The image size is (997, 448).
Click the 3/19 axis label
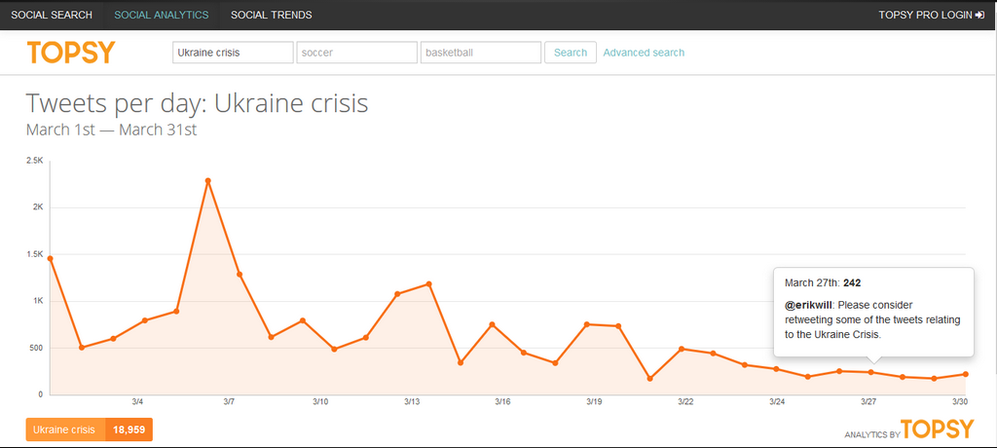click(594, 401)
